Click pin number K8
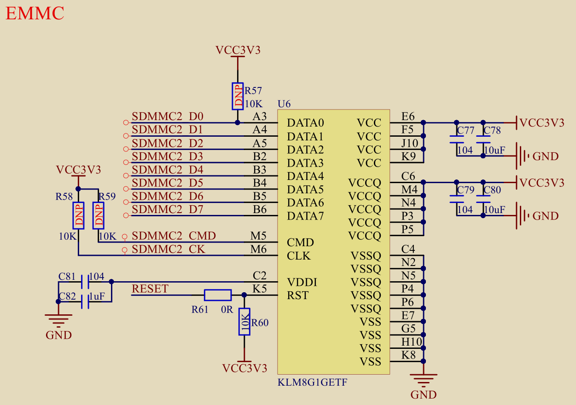 (408, 355)
